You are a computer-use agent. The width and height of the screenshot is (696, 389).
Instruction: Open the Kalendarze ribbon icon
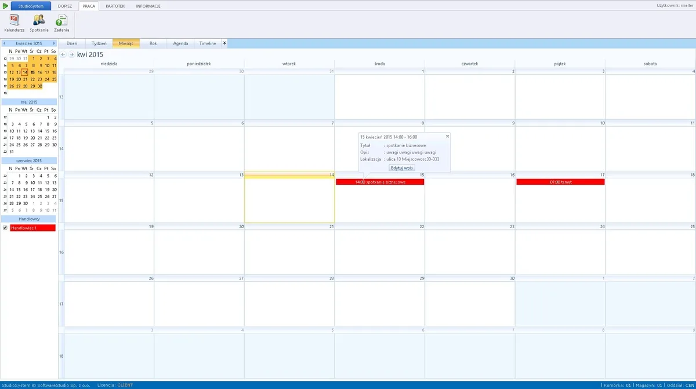coord(14,23)
